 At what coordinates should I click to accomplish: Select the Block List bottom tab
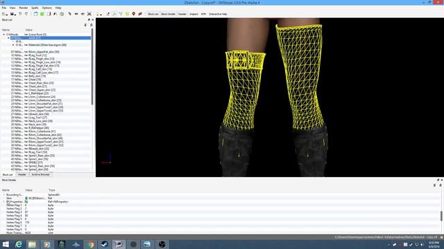pos(8,174)
